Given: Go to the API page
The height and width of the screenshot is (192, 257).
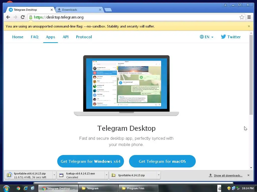Looking at the screenshot, I should (66, 37).
